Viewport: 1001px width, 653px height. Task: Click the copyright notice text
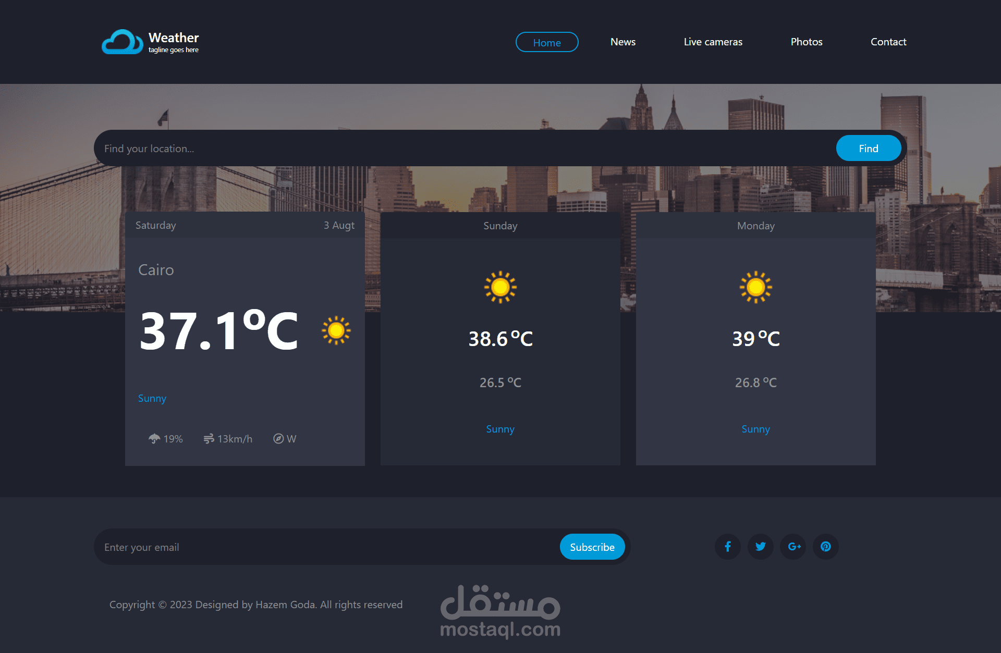coord(256,605)
